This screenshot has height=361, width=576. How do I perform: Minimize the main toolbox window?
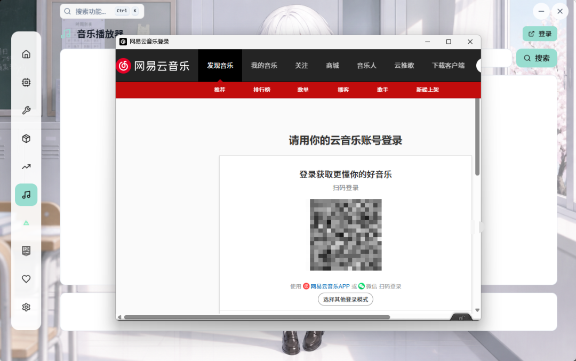541,11
